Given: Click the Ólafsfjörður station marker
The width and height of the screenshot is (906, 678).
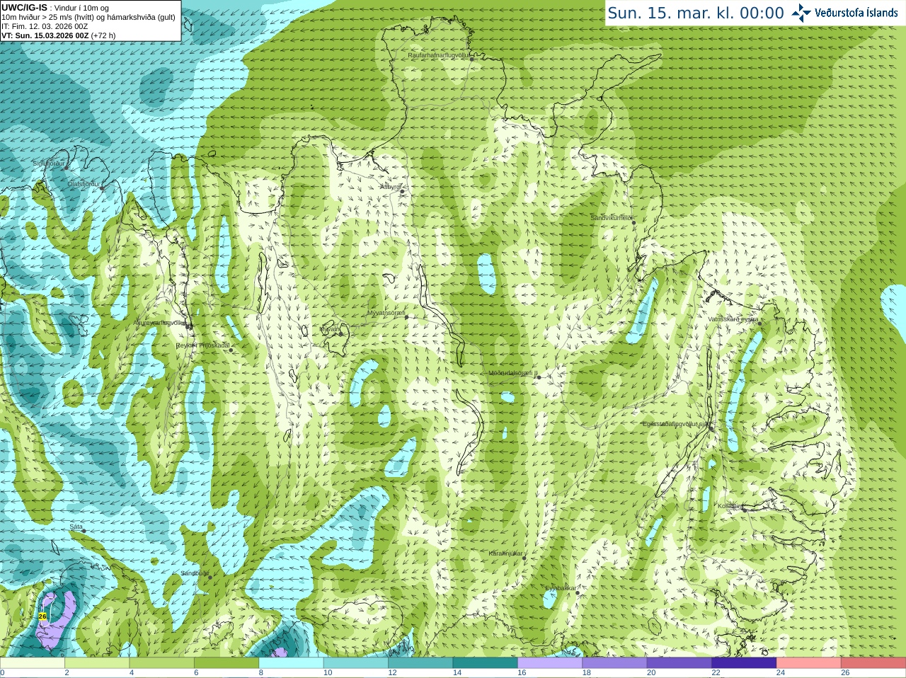Looking at the screenshot, I should [x=103, y=187].
